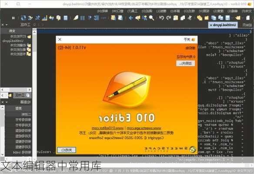
Task: Click the inspector list scroll-down arrow
Action: 3,154
